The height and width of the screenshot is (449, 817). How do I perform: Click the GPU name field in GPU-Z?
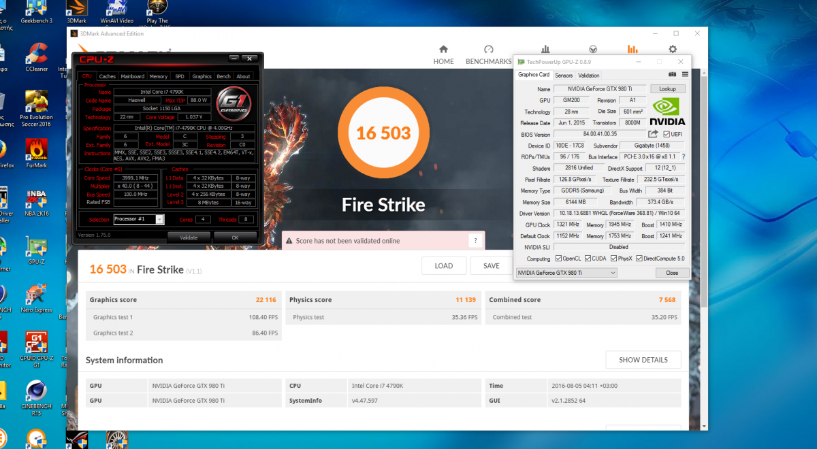pyautogui.click(x=600, y=89)
